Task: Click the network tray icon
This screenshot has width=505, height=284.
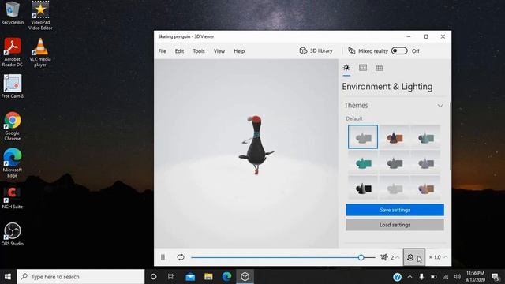Action: tap(446, 277)
